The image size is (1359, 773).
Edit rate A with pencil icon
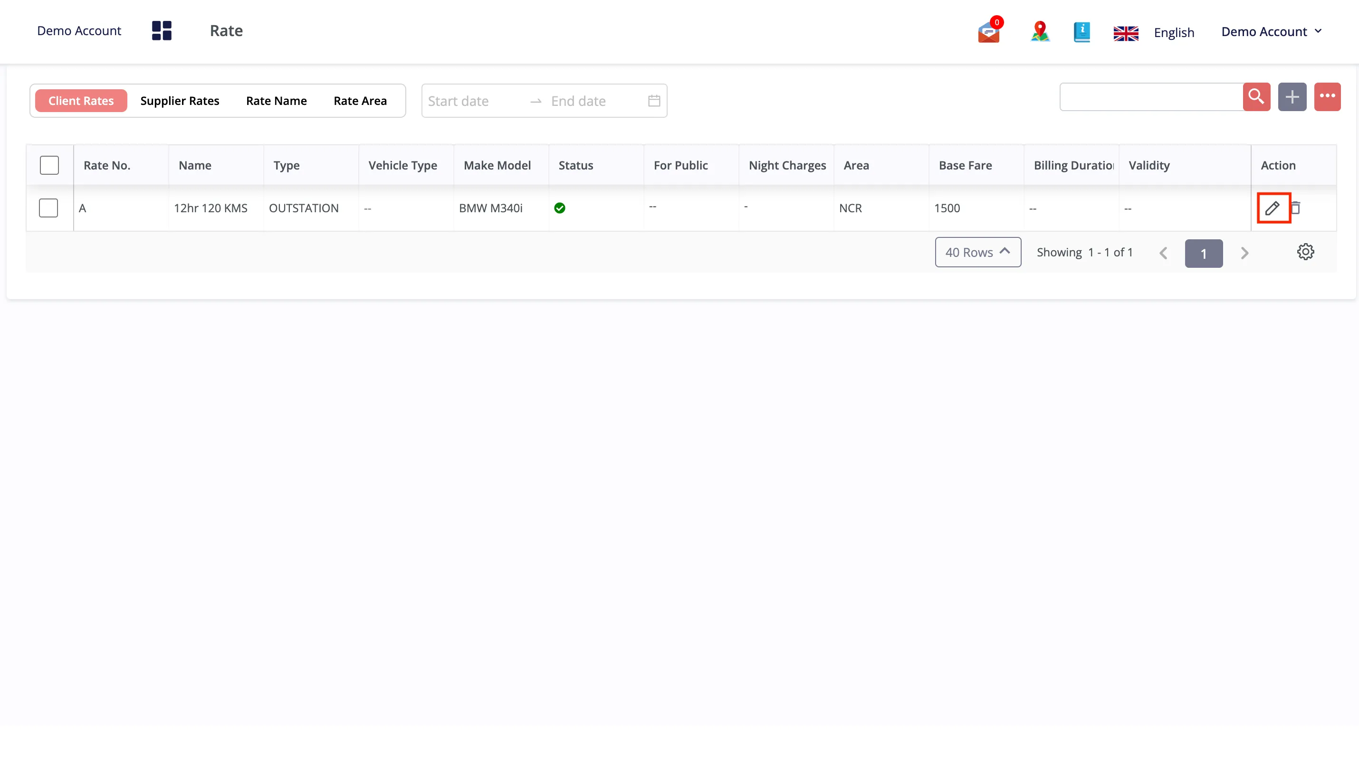tap(1273, 208)
